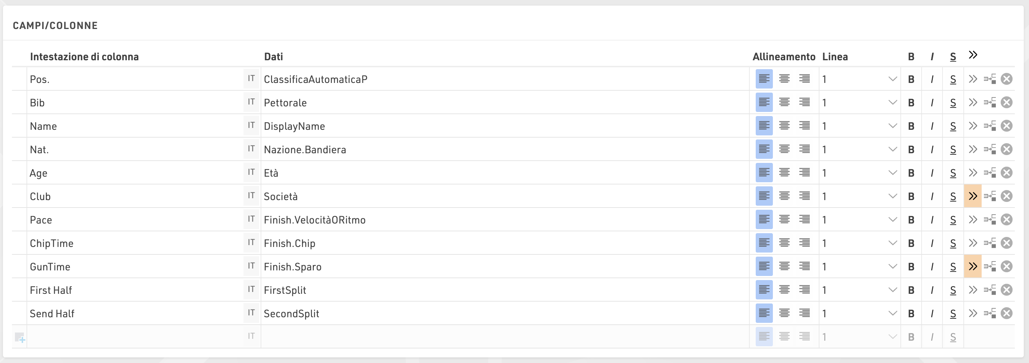Delete the Send Half row

click(x=1006, y=313)
